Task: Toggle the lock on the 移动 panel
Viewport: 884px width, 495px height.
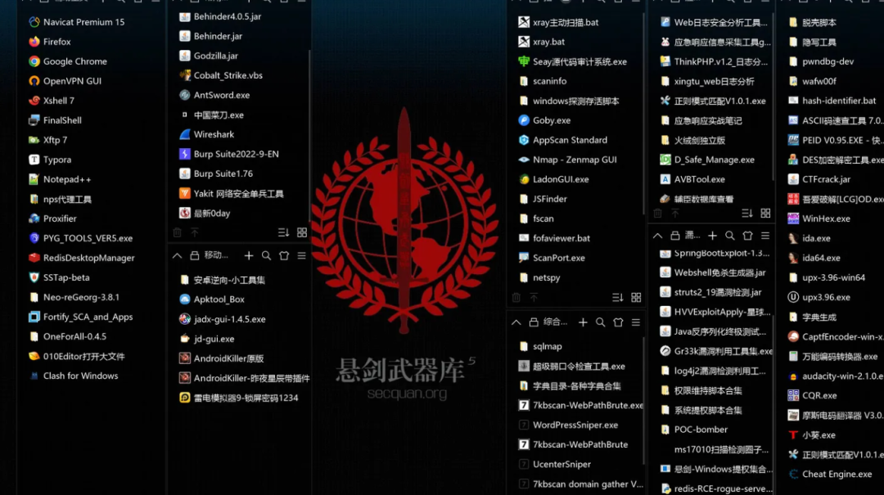Action: click(195, 256)
